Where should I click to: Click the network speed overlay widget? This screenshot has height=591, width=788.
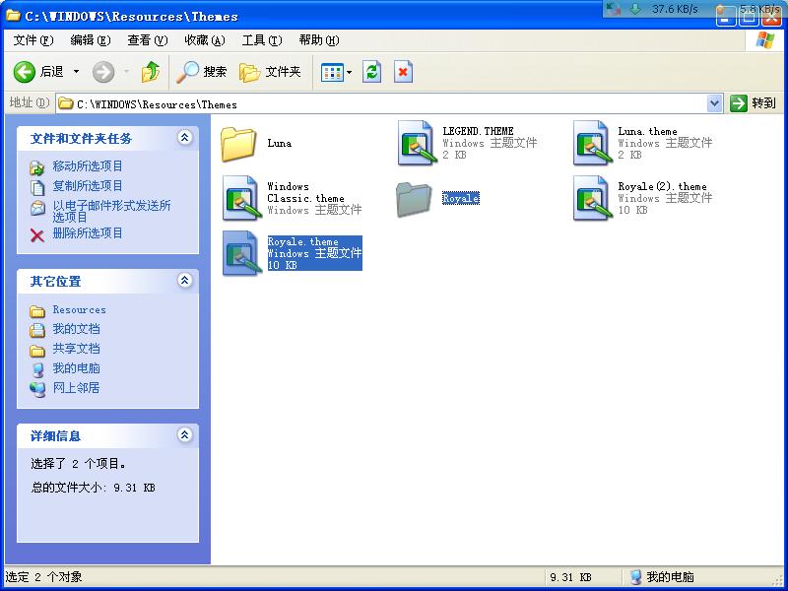pyautogui.click(x=694, y=9)
